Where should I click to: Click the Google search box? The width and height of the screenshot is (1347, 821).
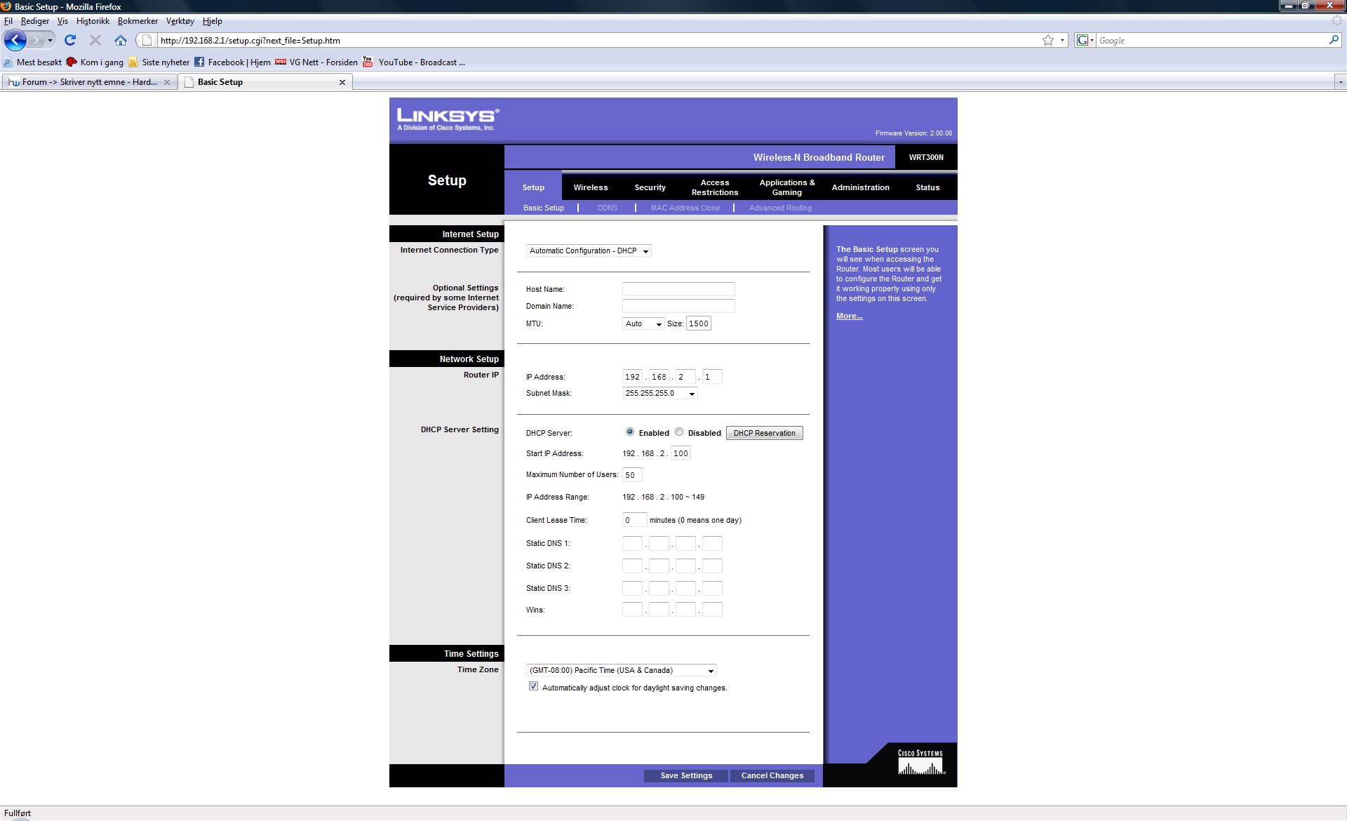pyautogui.click(x=1212, y=40)
